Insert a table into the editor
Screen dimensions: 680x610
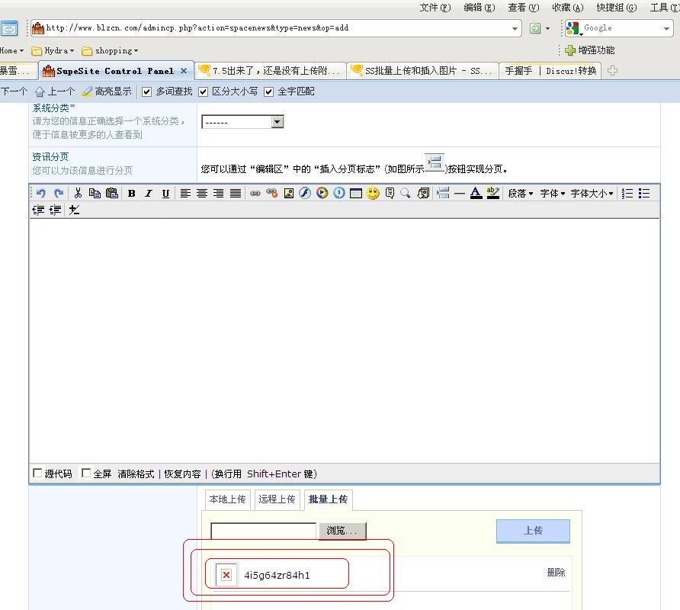point(356,194)
